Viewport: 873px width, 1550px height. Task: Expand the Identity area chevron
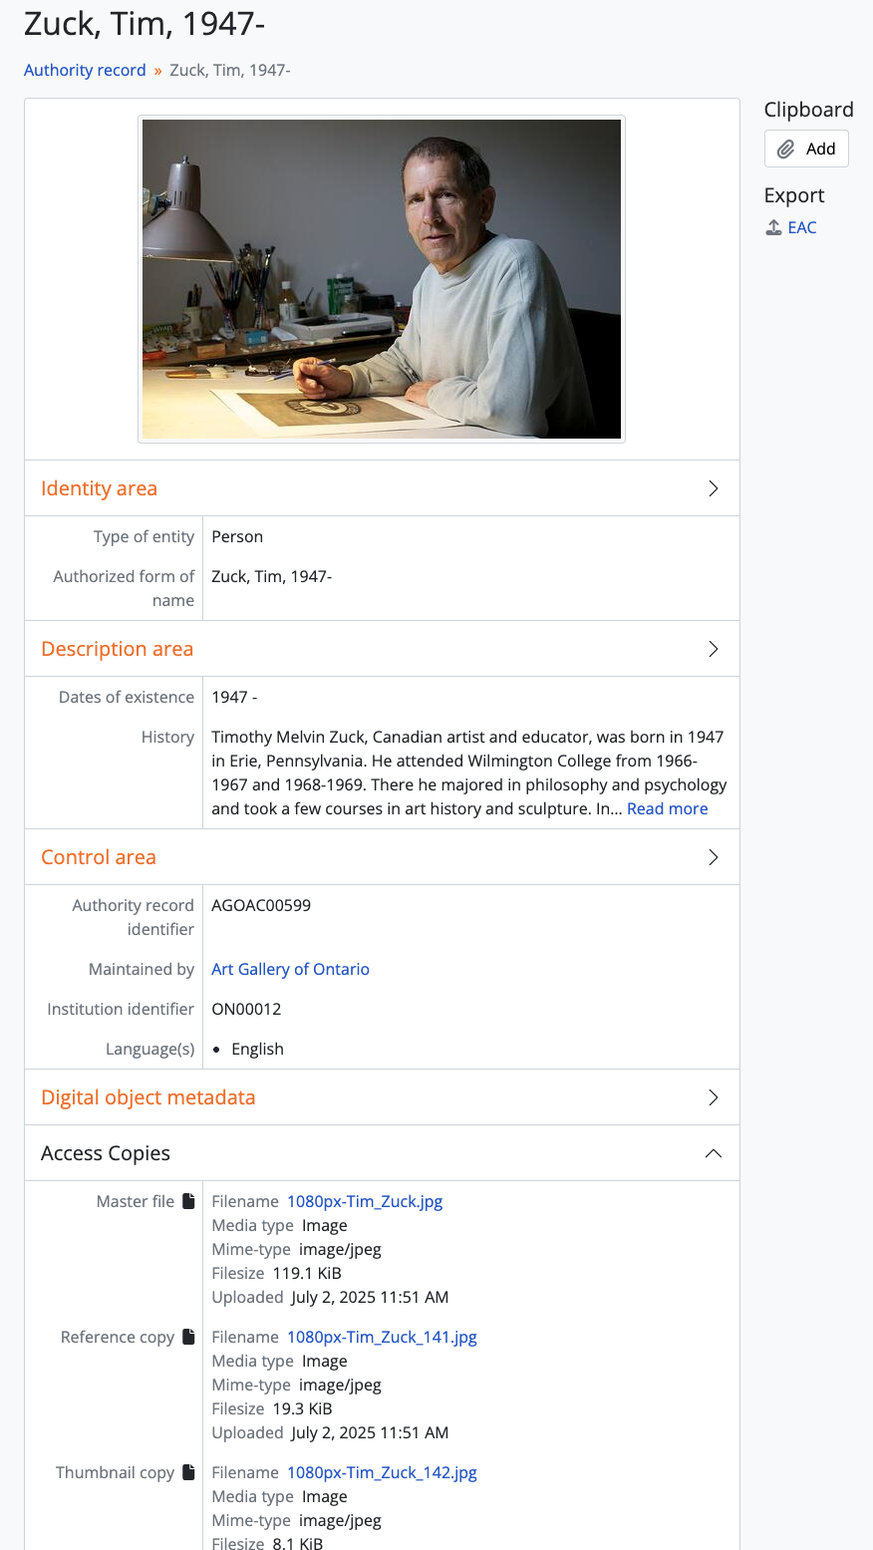coord(714,488)
